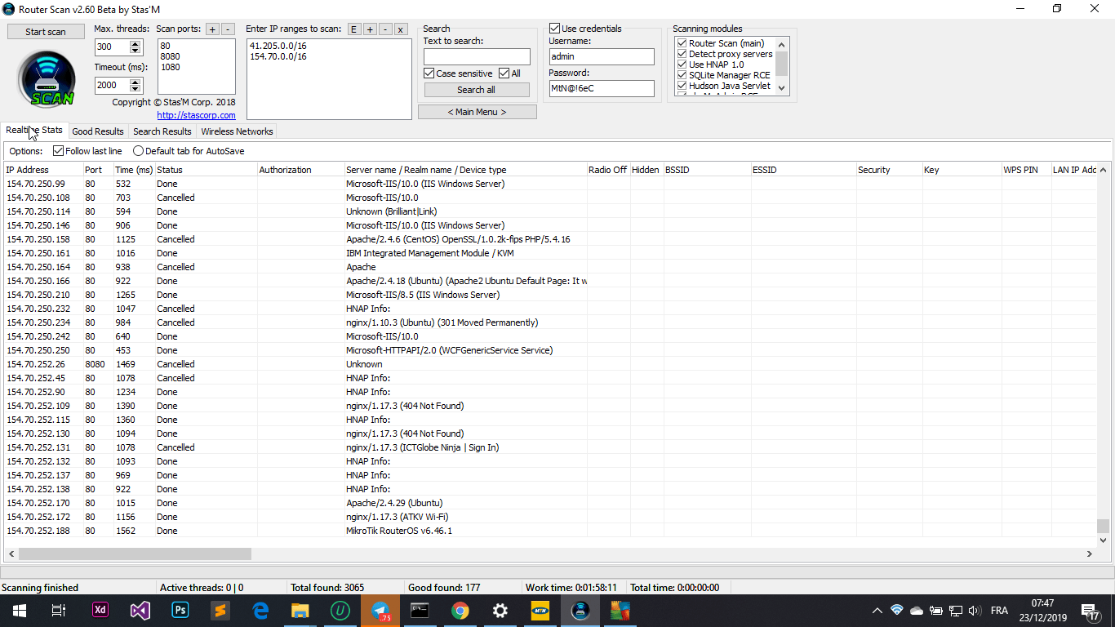
Task: Click vertical scrollbar thumb of results
Action: 1103,526
